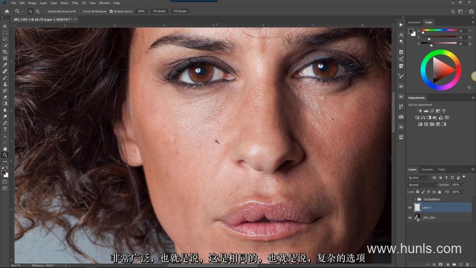Click the Fit Screen button
The height and width of the screenshot is (268, 476).
tap(159, 11)
